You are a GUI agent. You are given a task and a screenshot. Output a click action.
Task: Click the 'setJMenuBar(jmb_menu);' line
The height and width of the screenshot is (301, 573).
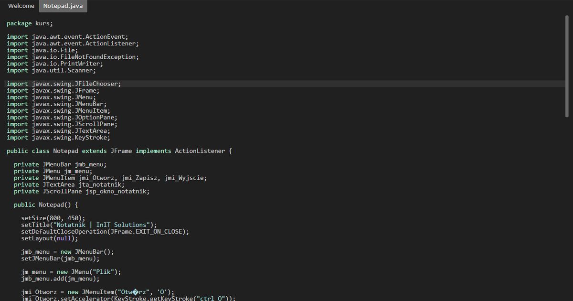[x=60, y=258]
